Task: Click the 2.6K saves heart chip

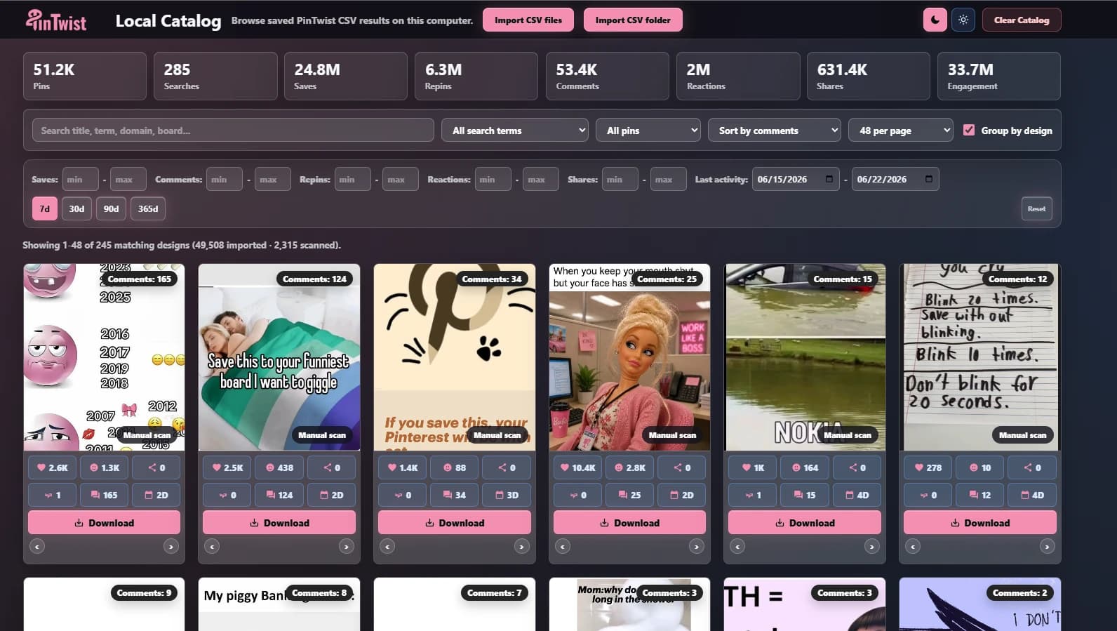Action: pyautogui.click(x=53, y=467)
